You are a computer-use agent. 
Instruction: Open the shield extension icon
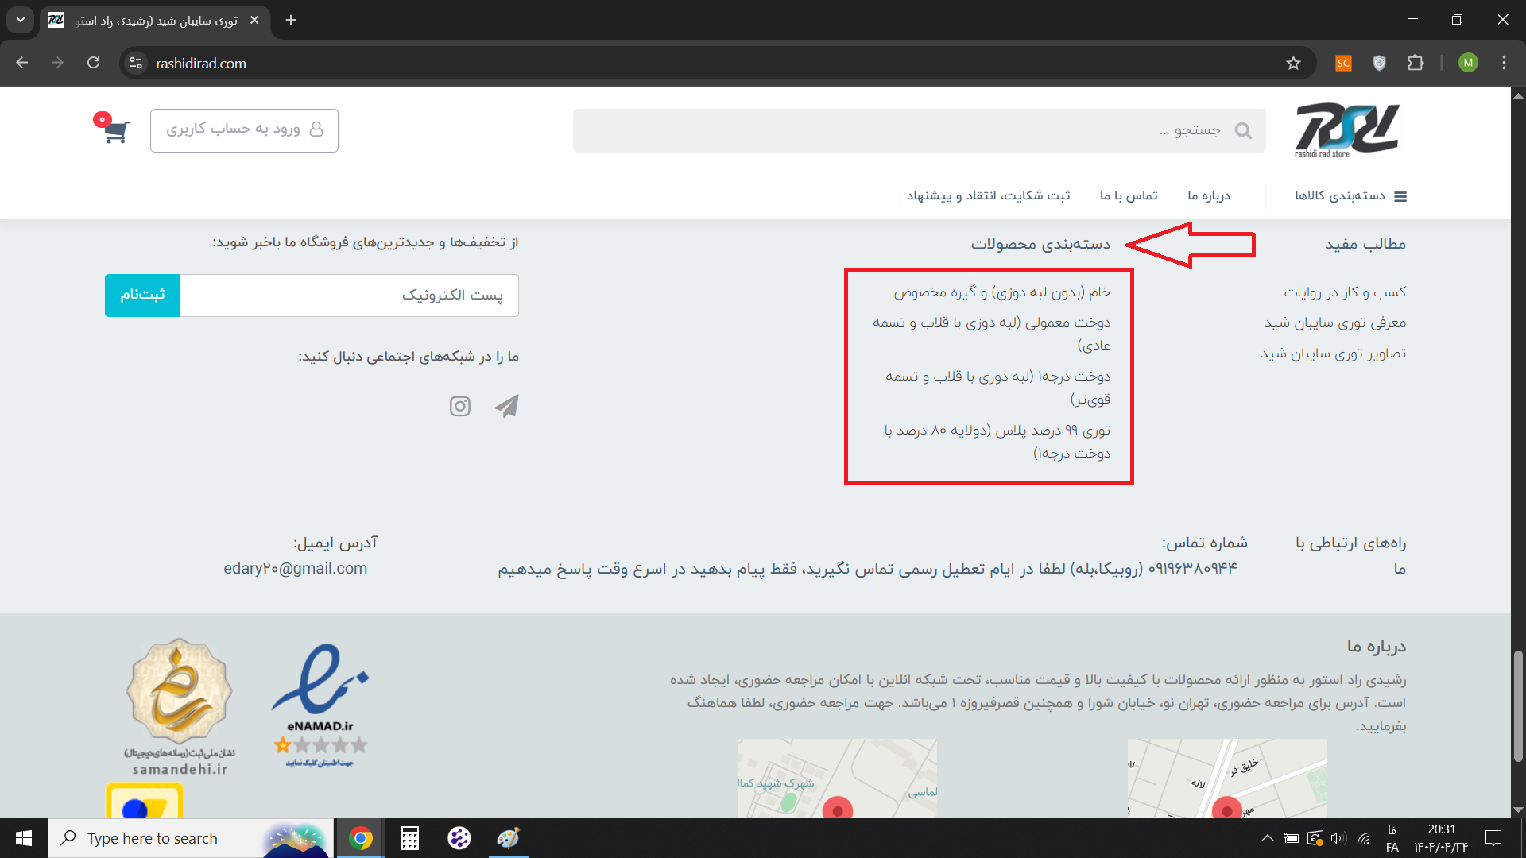1379,63
